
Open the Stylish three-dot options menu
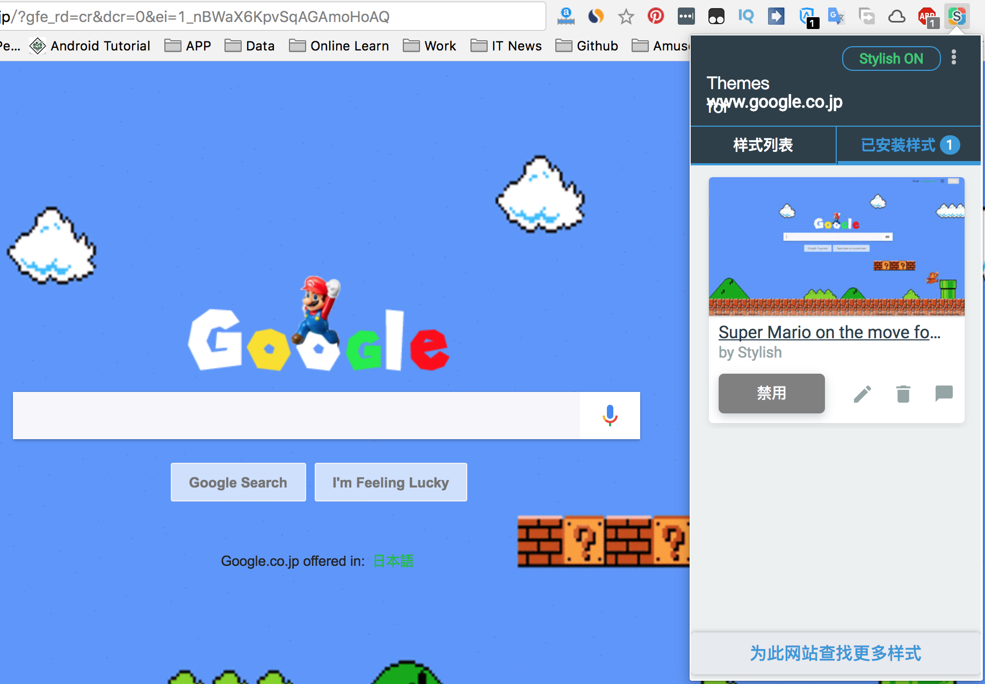pos(954,57)
